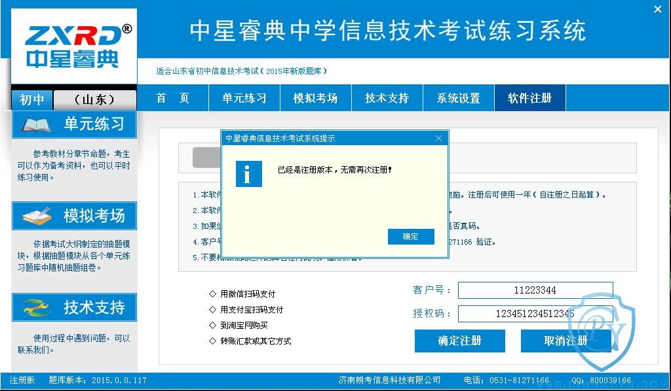Close the 系统提示 dialog with X

(439, 138)
